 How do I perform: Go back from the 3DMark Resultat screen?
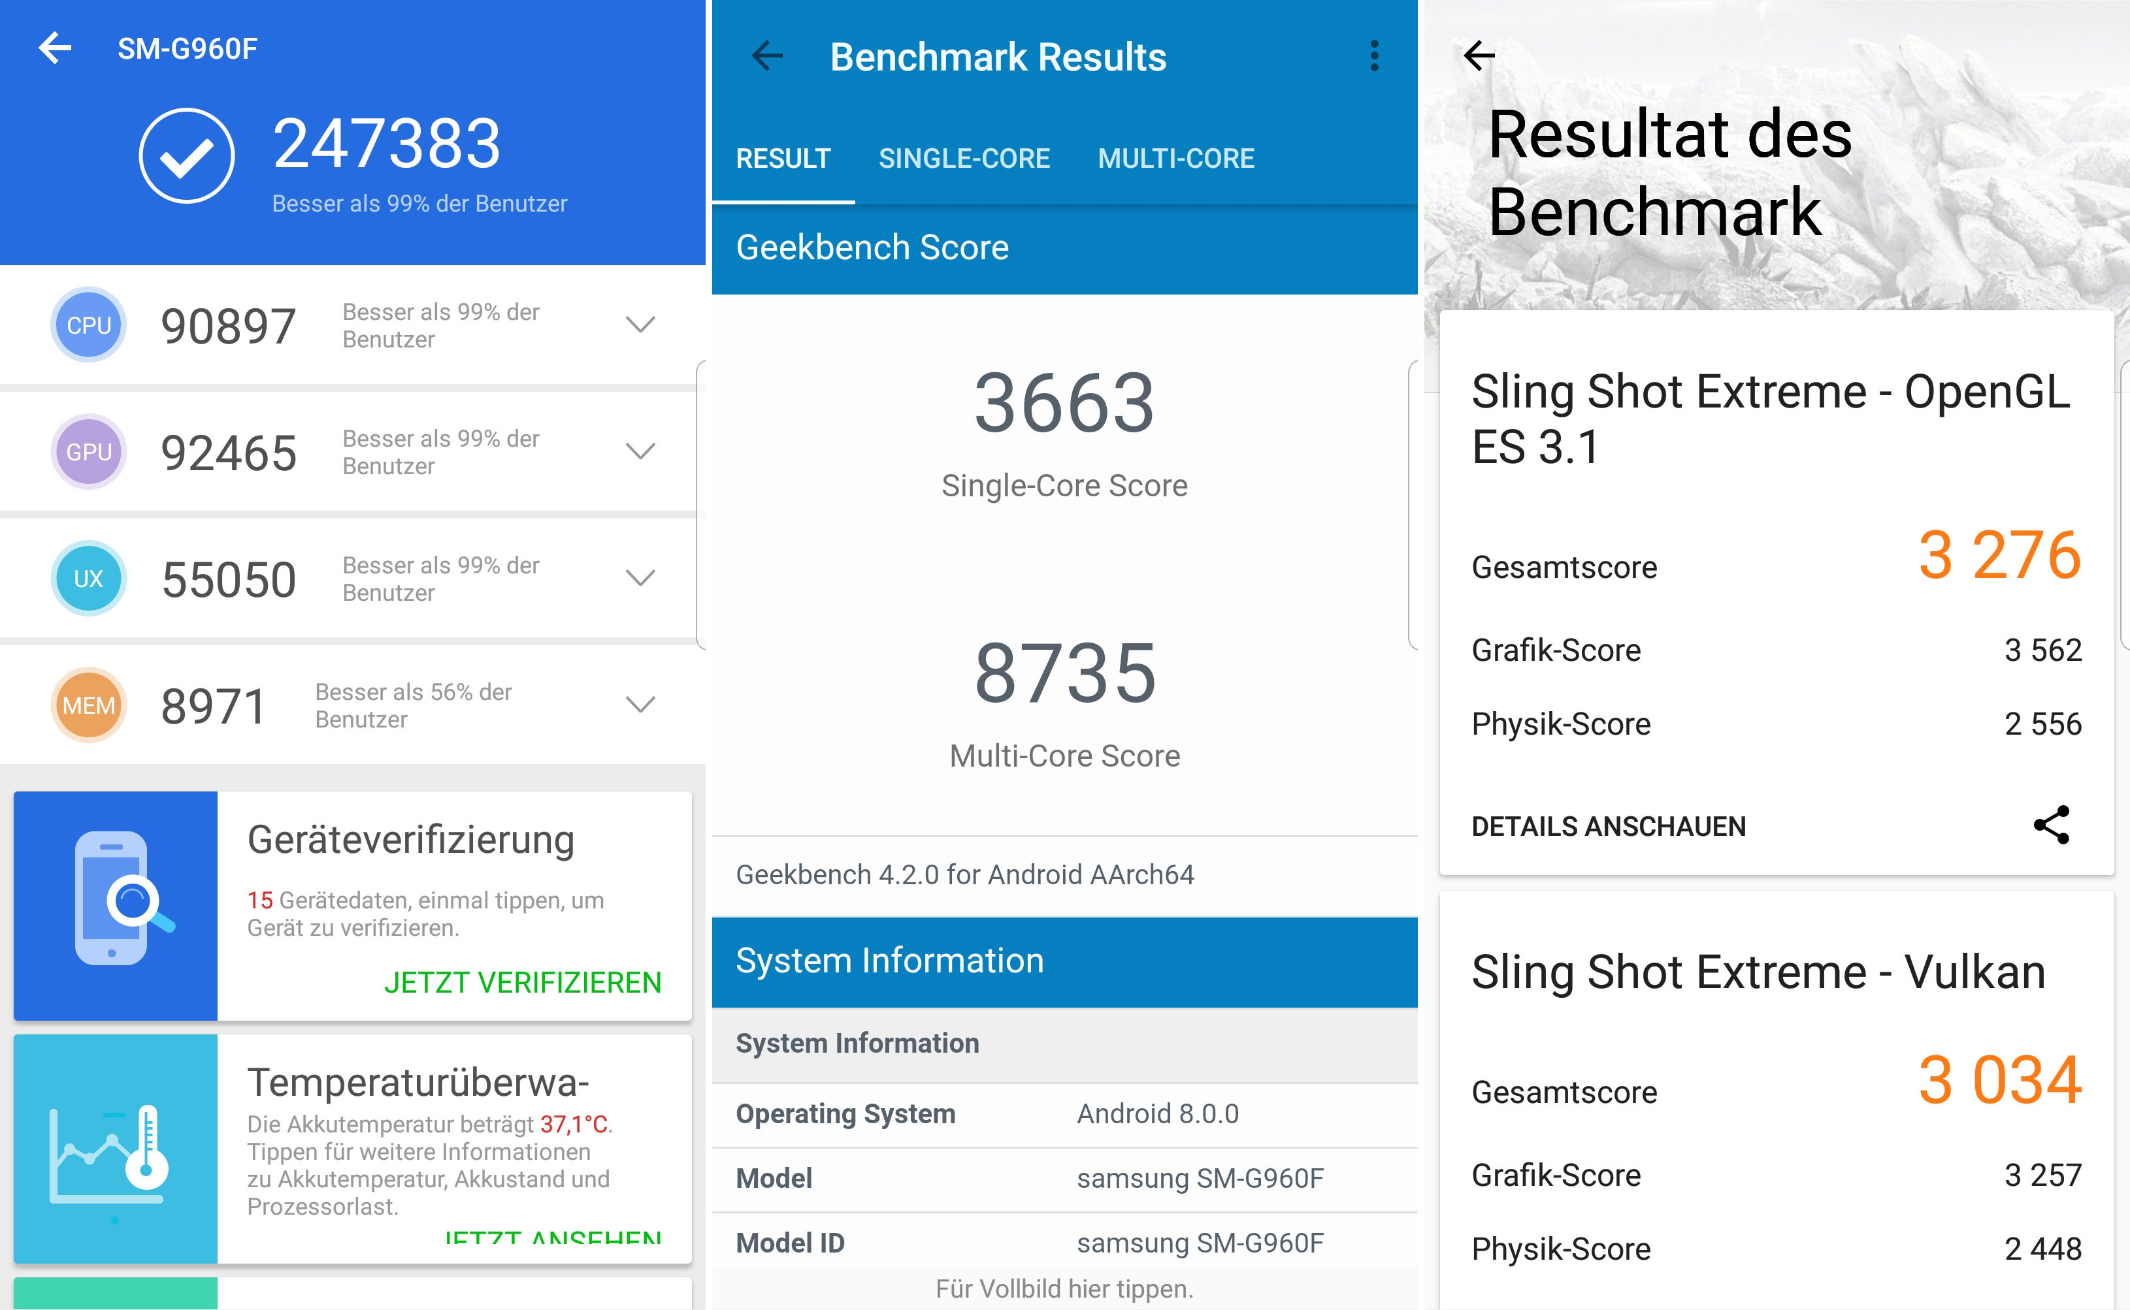click(1479, 56)
